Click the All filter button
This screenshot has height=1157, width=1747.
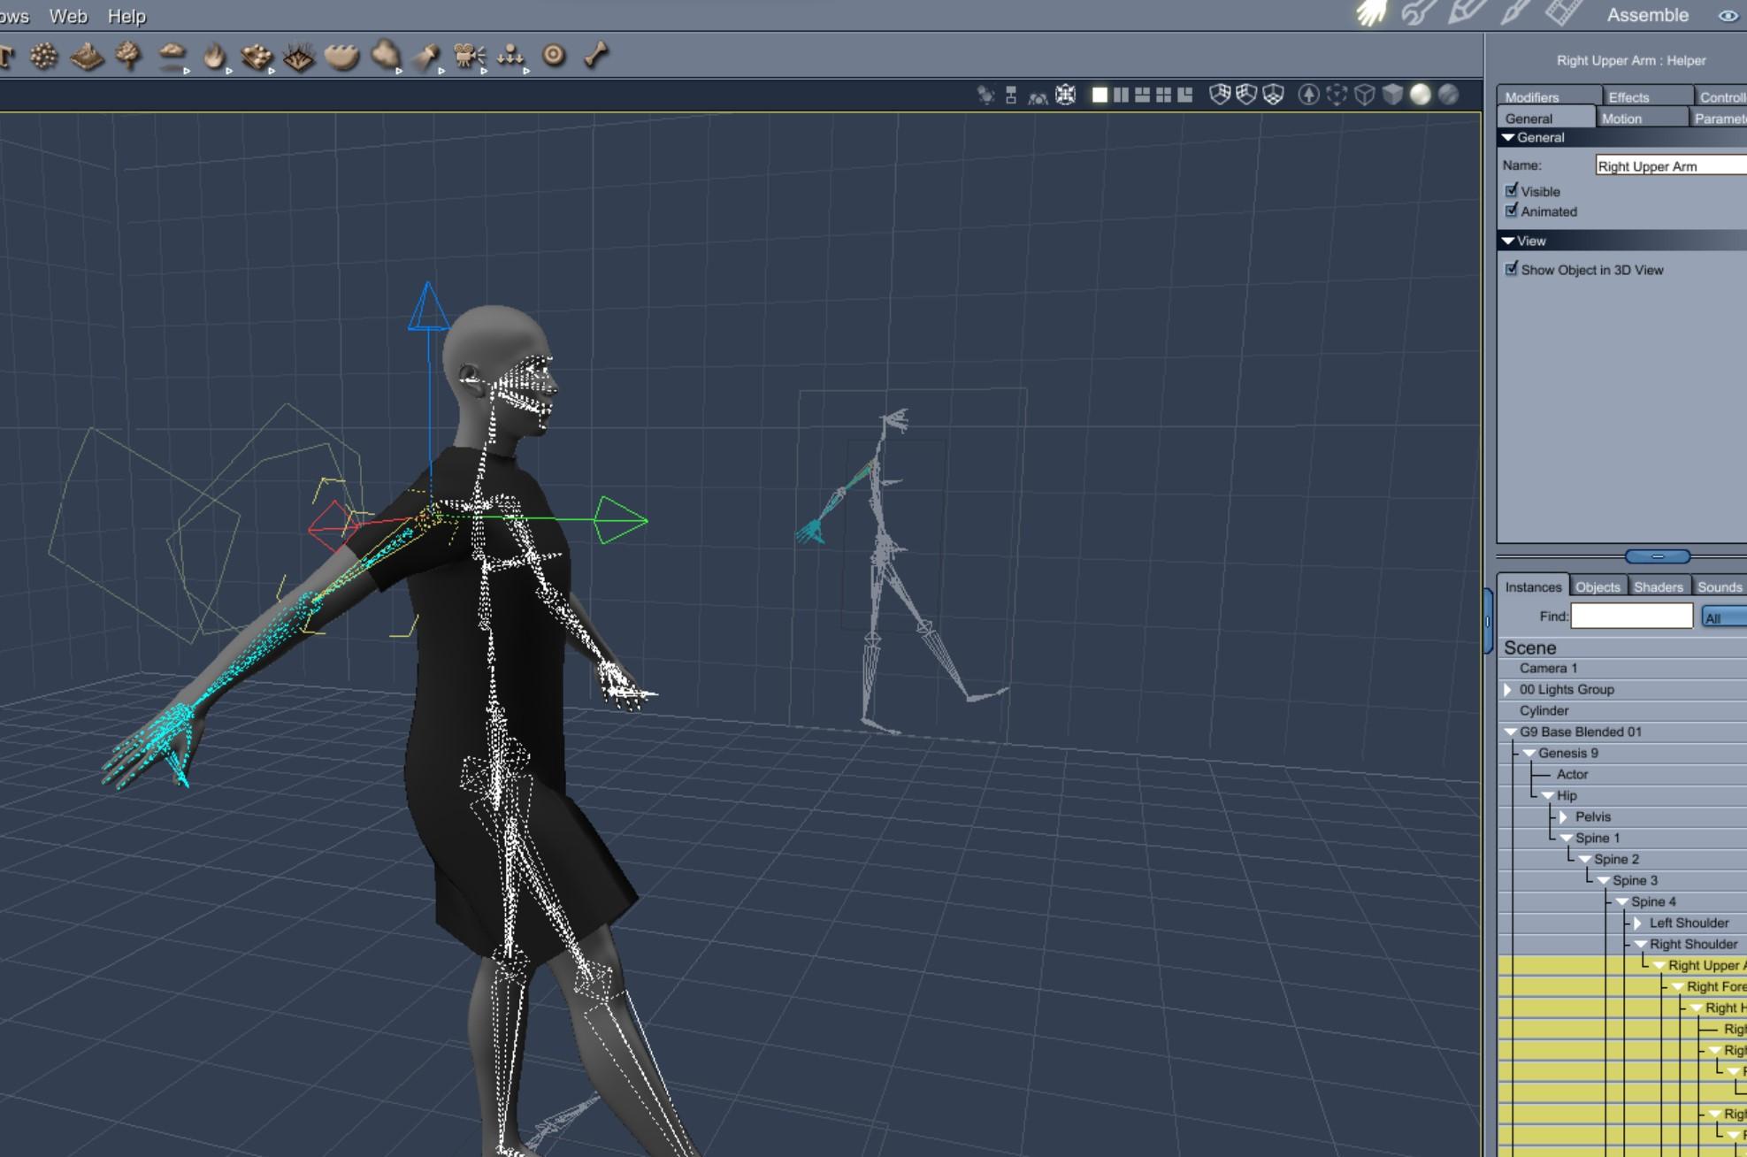click(1722, 617)
